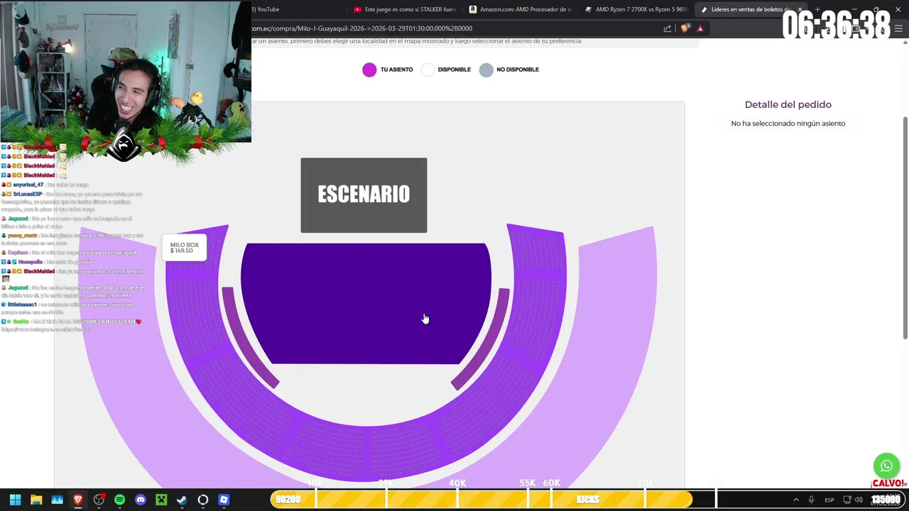Open the WhatsApp chat bubble icon
This screenshot has width=909, height=511.
[886, 466]
